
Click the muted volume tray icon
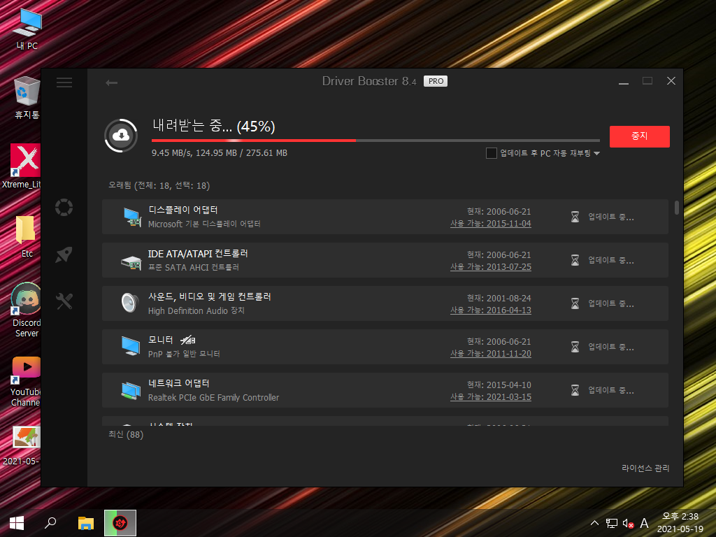(x=628, y=523)
